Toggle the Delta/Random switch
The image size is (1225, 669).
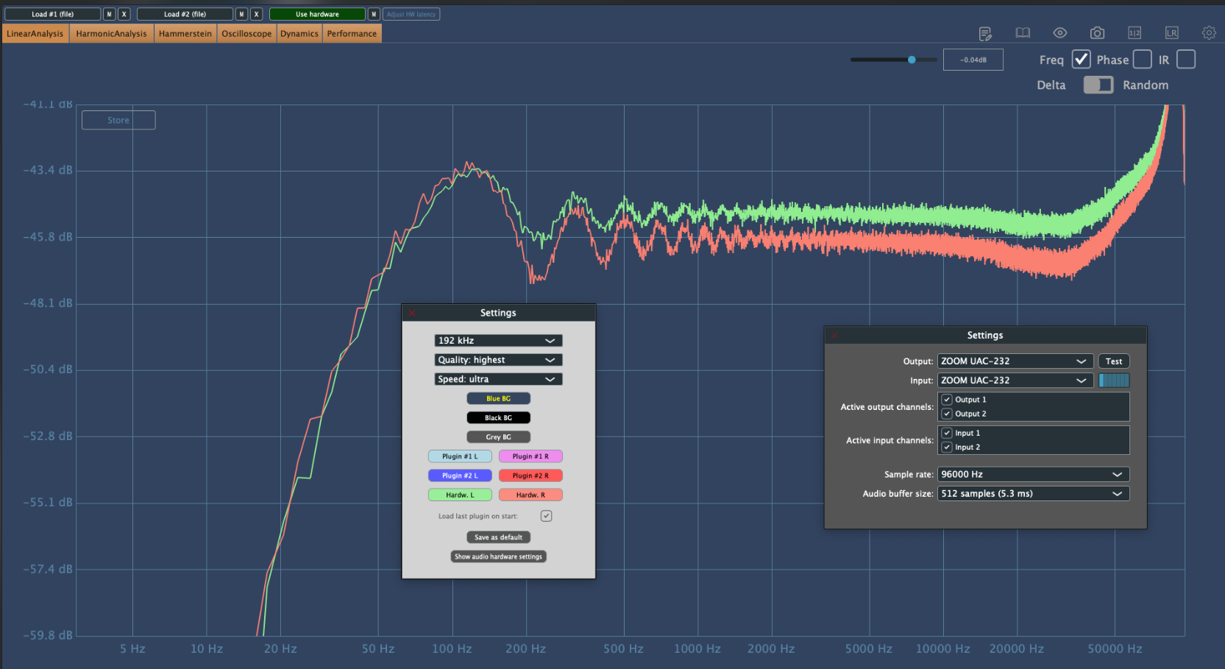coord(1098,85)
